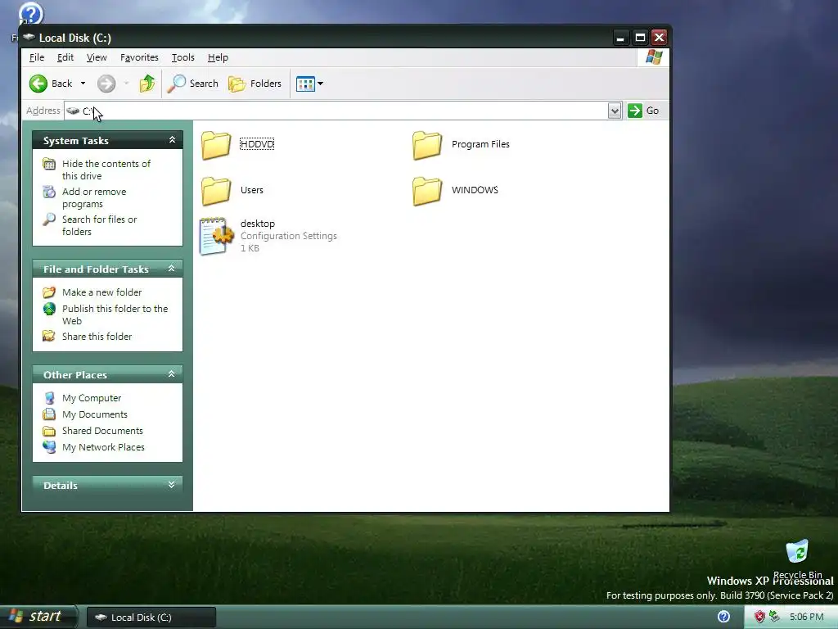Screen dimensions: 838x629
Task: Click Publish this folder to the Web
Action: pyautogui.click(x=115, y=314)
